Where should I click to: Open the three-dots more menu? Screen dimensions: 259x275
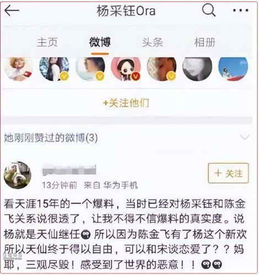point(240,10)
